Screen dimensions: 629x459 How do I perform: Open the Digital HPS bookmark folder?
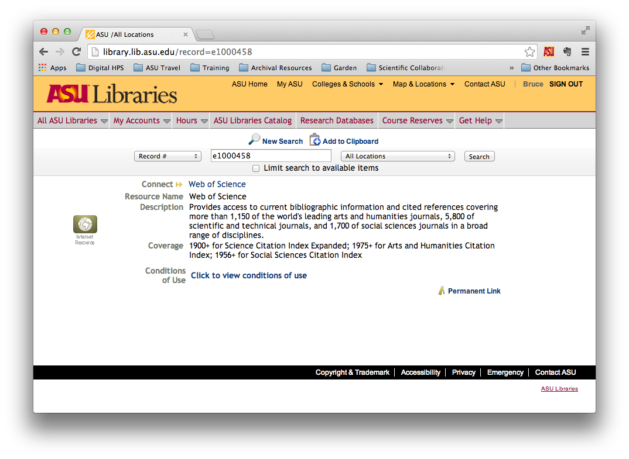tap(100, 68)
